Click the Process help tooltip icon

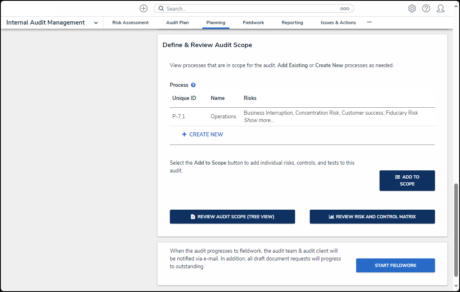click(x=193, y=85)
